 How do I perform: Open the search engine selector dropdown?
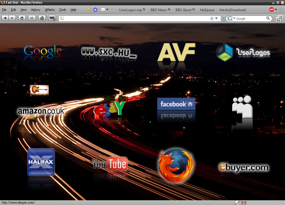click(x=231, y=18)
